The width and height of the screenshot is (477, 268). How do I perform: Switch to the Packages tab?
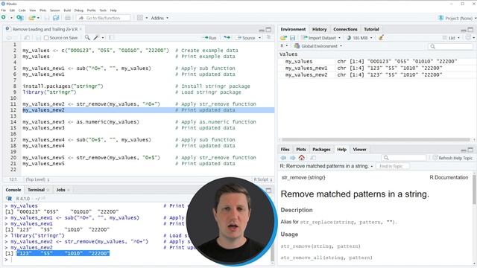pyautogui.click(x=321, y=149)
